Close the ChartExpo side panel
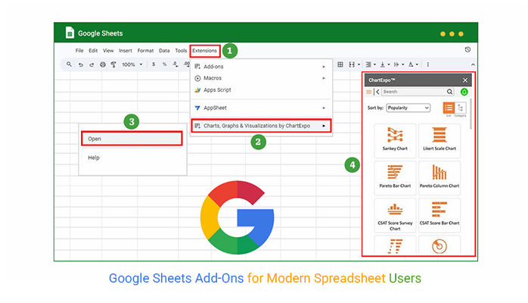 [465, 80]
